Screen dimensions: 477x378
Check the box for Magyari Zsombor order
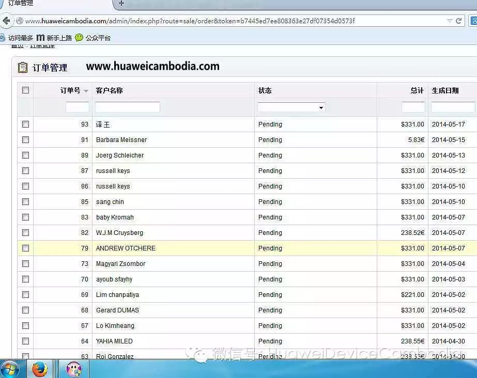coord(25,263)
